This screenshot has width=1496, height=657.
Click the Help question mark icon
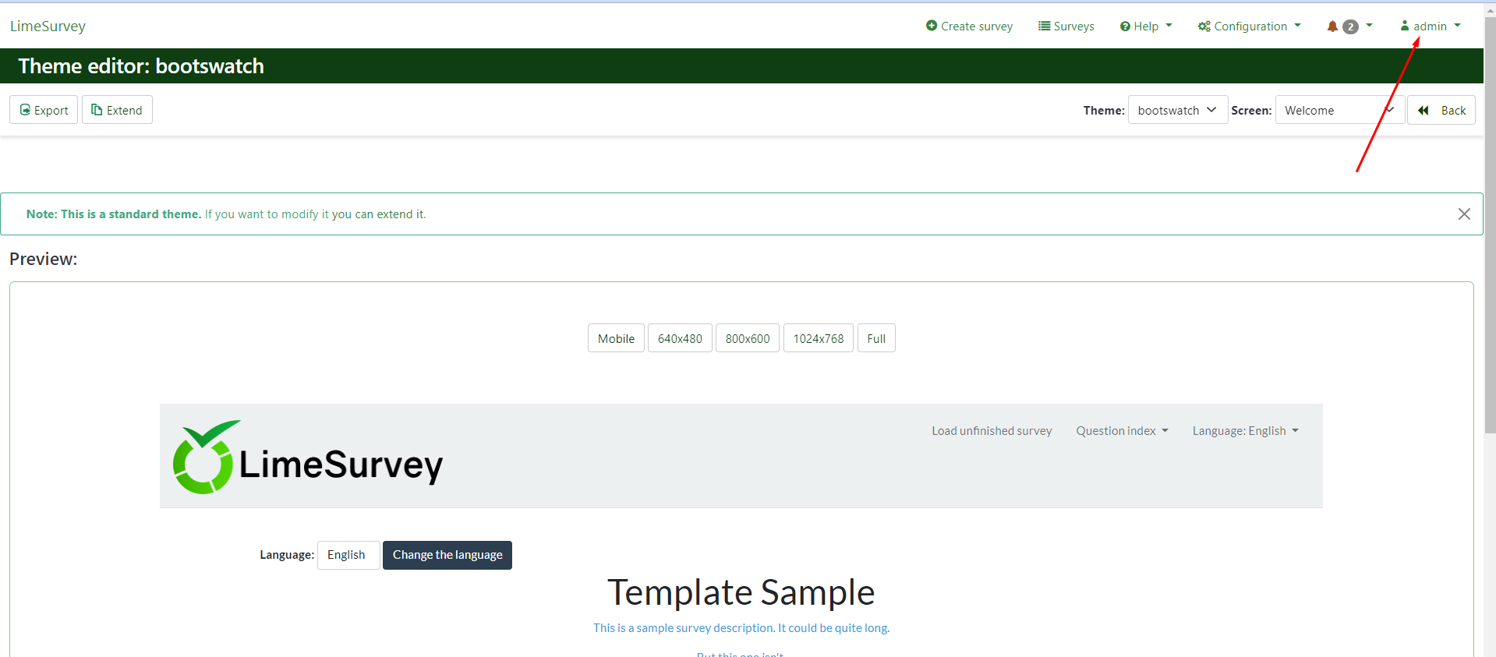tap(1125, 26)
